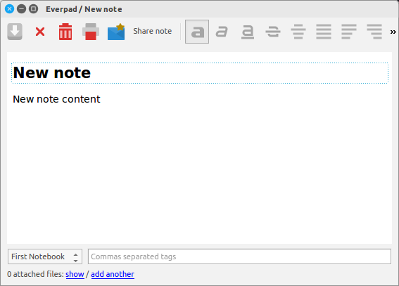Left-align the note text
The width and height of the screenshot is (399, 286).
pos(349,32)
